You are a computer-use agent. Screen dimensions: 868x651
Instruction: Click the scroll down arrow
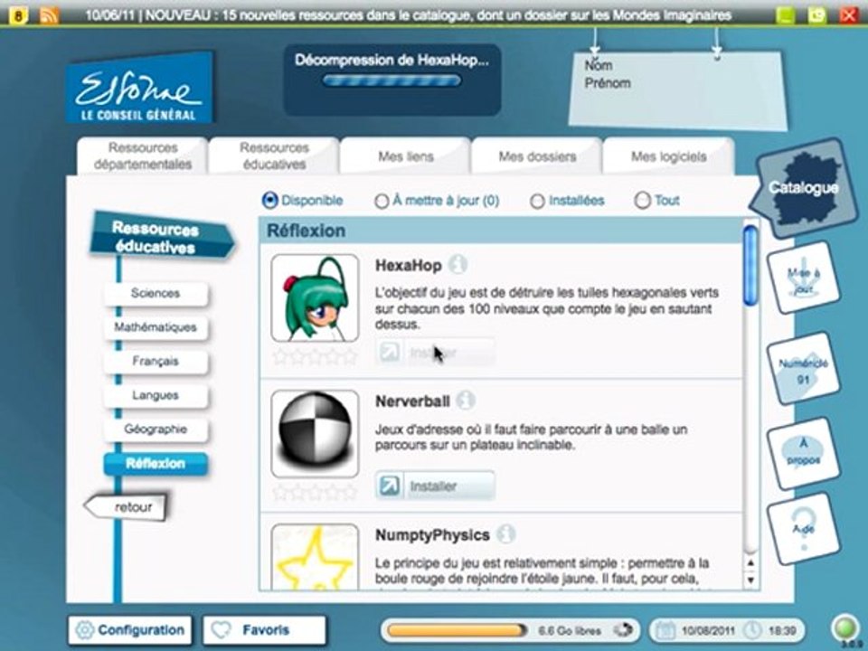pyautogui.click(x=750, y=580)
